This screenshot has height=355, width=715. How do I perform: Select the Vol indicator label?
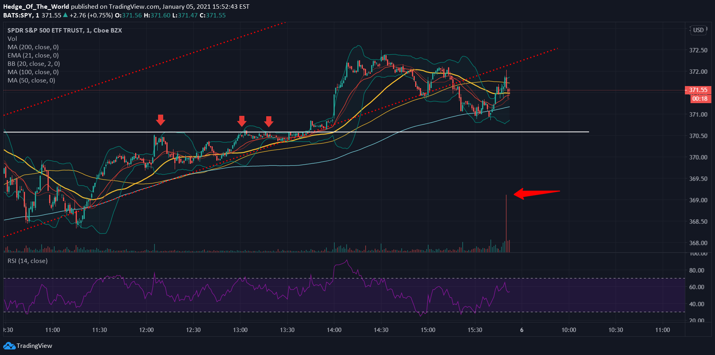[12, 39]
